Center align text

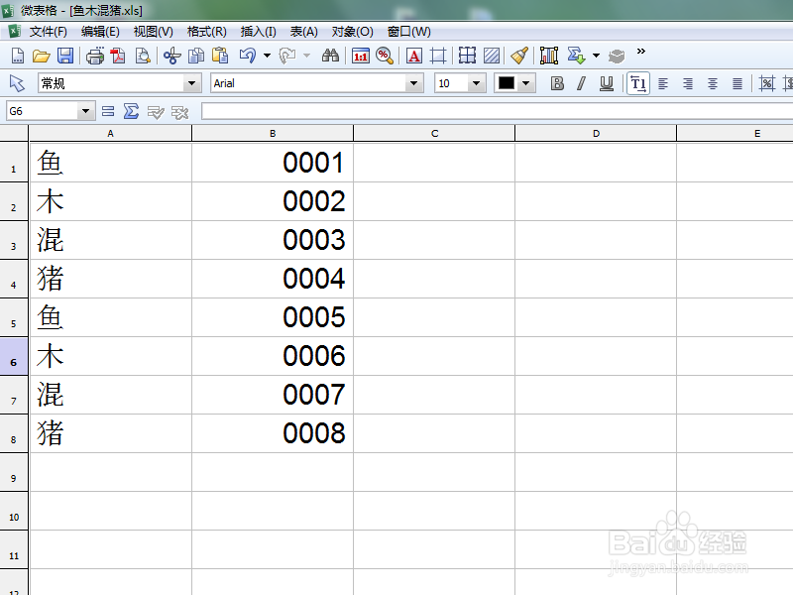tap(713, 83)
